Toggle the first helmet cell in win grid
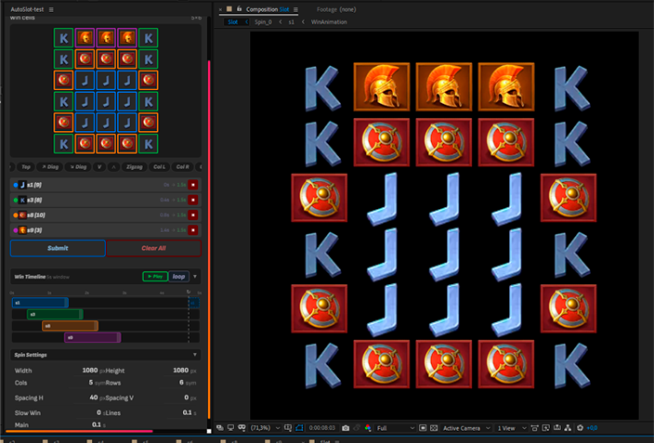 point(85,38)
